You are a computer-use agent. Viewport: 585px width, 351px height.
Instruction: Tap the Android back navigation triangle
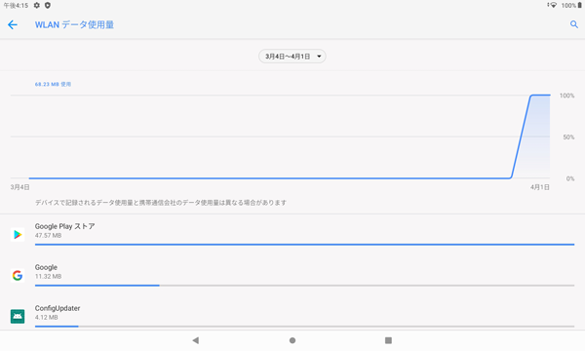point(196,340)
